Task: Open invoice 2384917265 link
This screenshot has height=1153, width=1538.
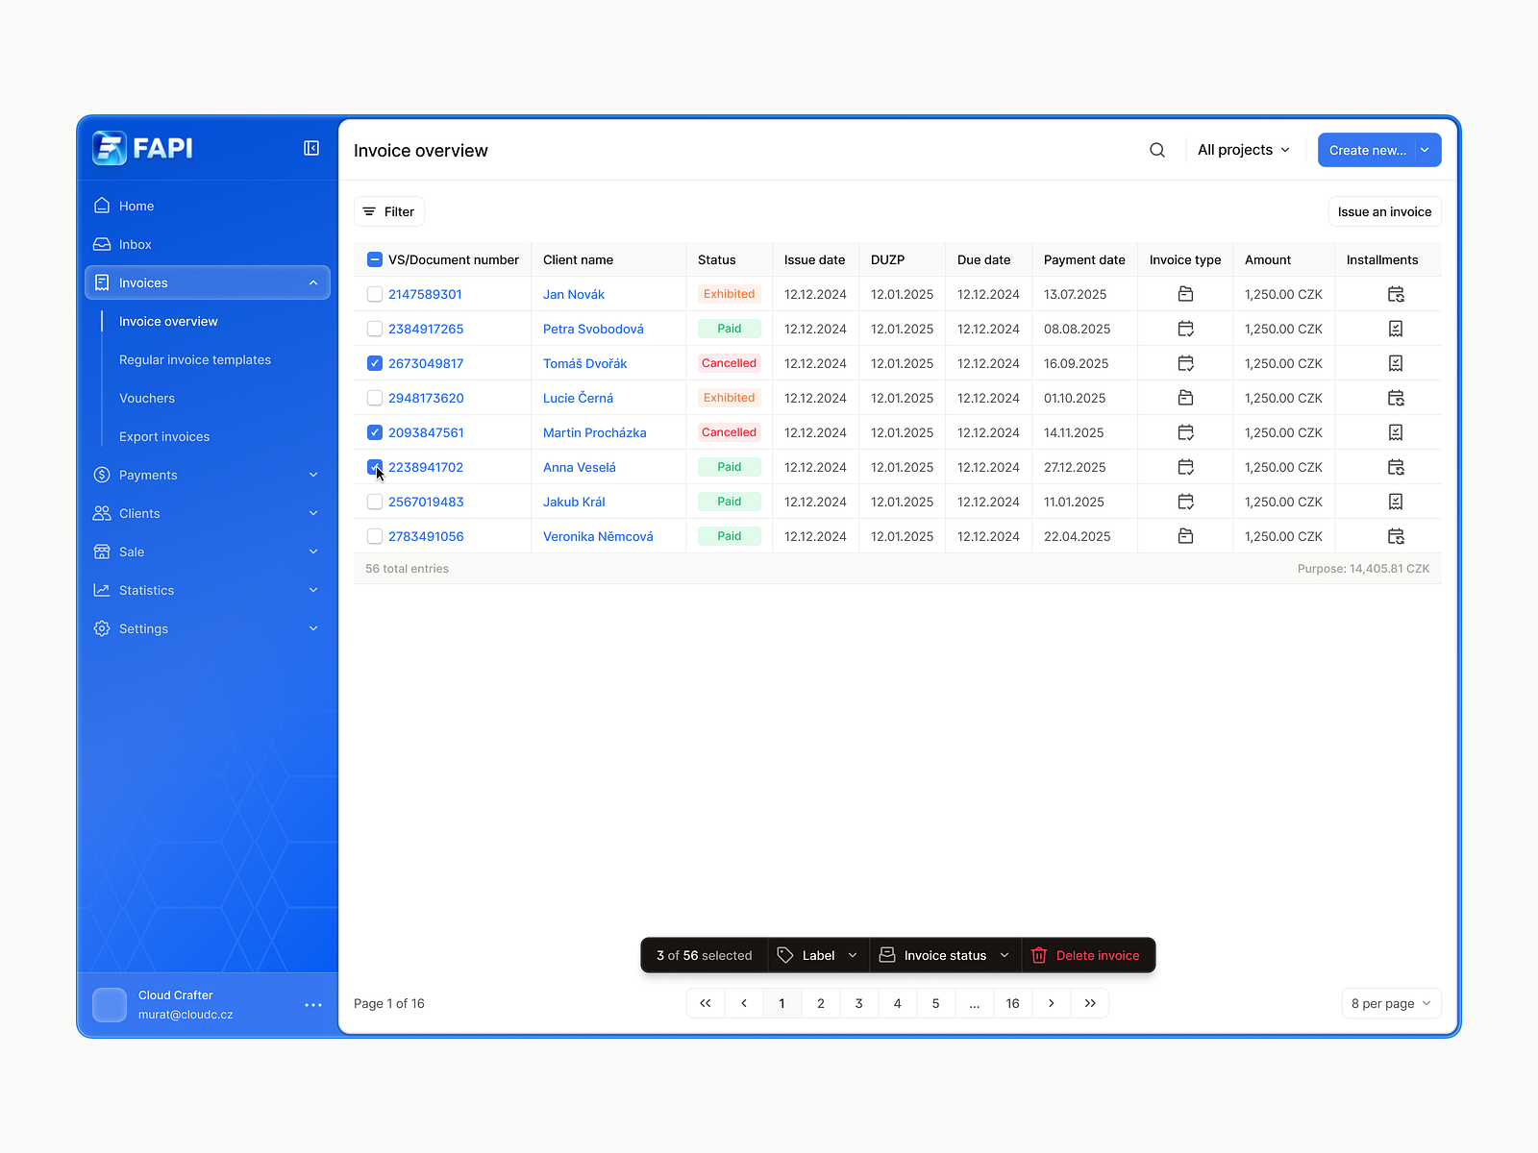Action: (x=425, y=329)
